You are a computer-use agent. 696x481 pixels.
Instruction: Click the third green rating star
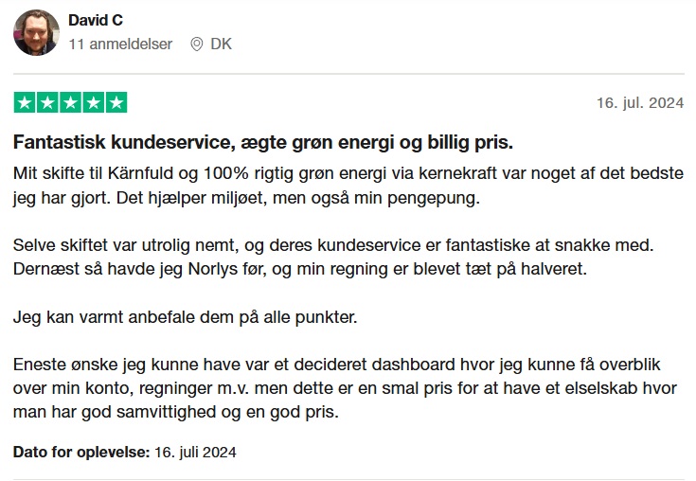[x=71, y=102]
